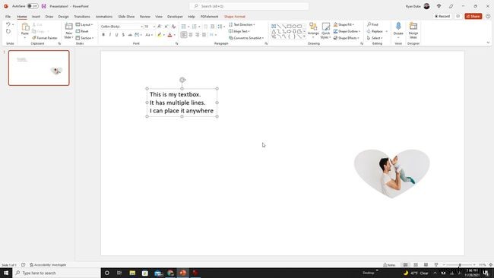This screenshot has height=278, width=494.
Task: Open the File menu
Action: click(x=8, y=17)
